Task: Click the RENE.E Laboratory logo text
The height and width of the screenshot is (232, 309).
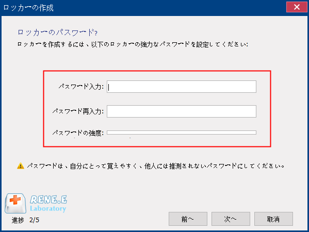Action: [48, 204]
